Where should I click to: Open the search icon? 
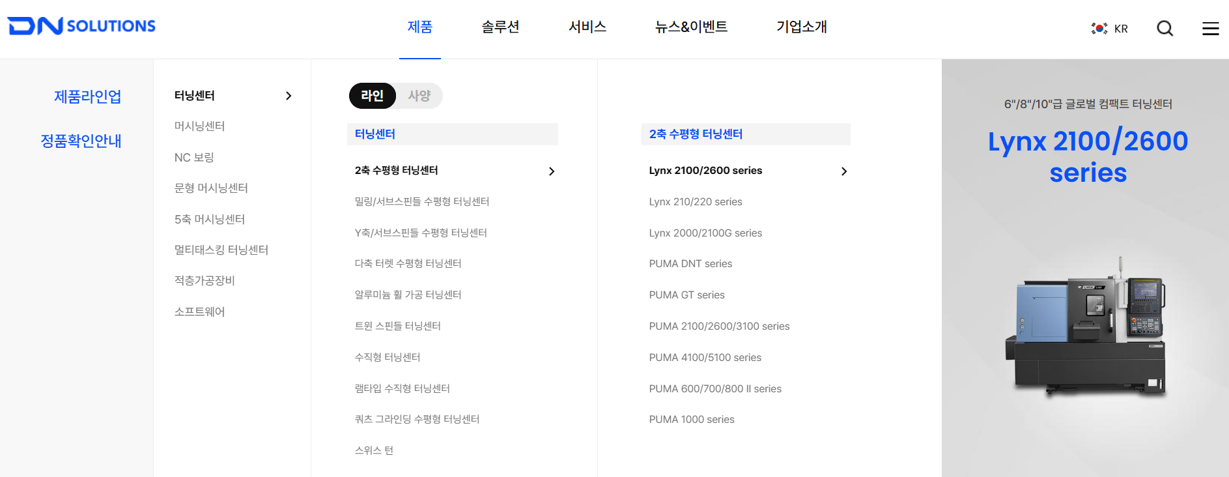click(x=1165, y=28)
